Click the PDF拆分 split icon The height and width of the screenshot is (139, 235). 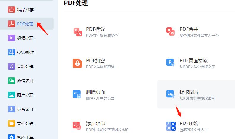pos(78,32)
